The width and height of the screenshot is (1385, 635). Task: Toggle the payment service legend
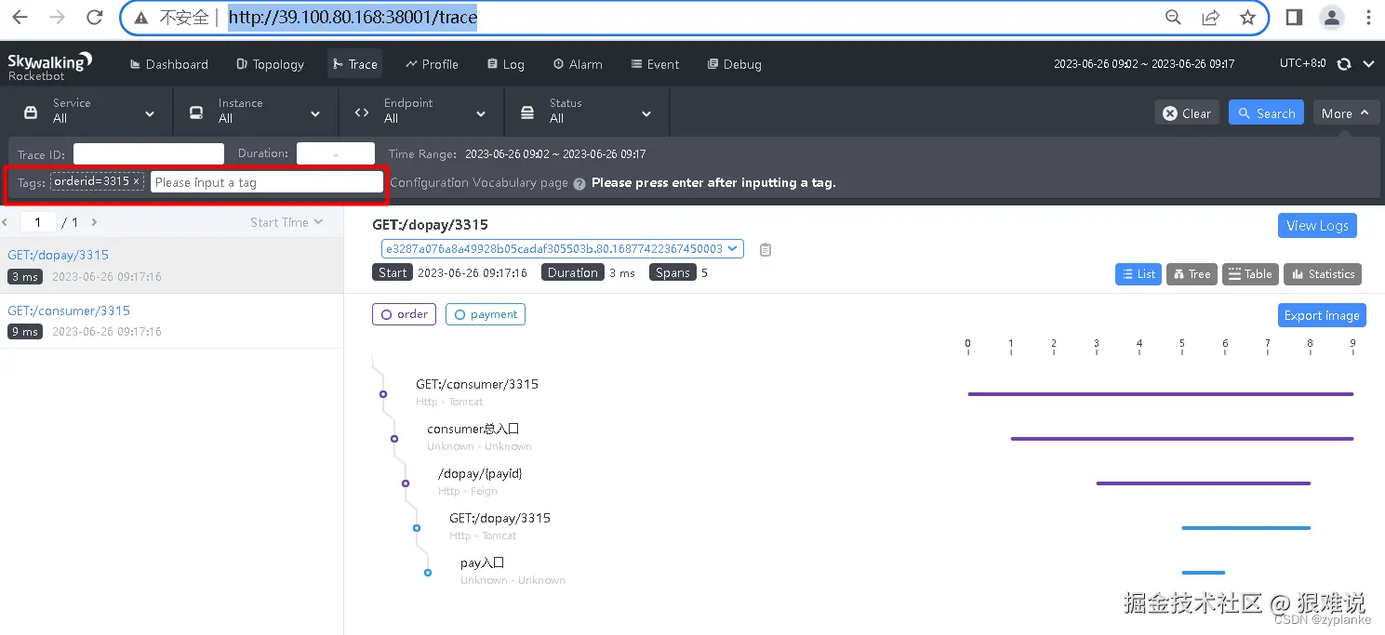point(486,314)
